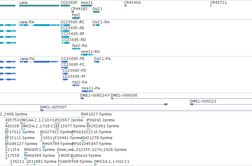Screen dimensions: 252x166
Task: Select the Osi21-PA protein glyph
Action: (x=97, y=62)
